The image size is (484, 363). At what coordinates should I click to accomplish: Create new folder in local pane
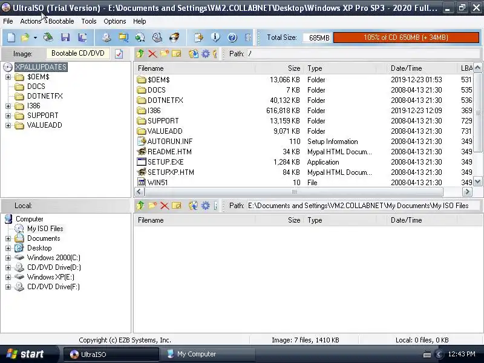(152, 206)
